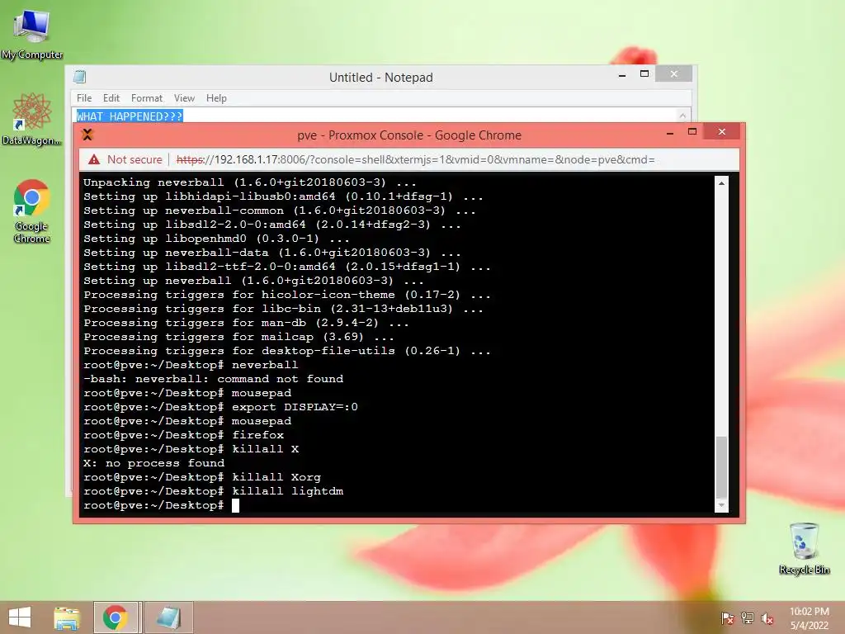Screen dimensions: 845x634
Task: Open Notepad Edit menu
Action: 111,98
